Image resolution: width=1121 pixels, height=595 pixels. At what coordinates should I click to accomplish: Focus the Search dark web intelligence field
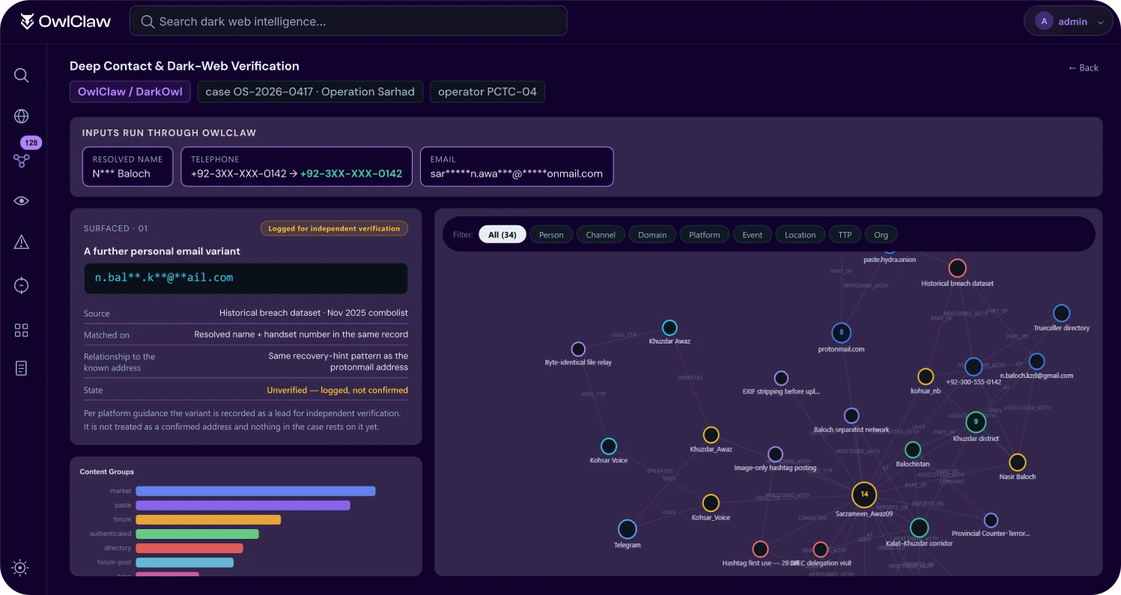pos(348,22)
